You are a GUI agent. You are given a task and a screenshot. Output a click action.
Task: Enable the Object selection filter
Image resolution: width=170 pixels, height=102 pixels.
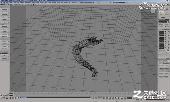pos(161,12)
